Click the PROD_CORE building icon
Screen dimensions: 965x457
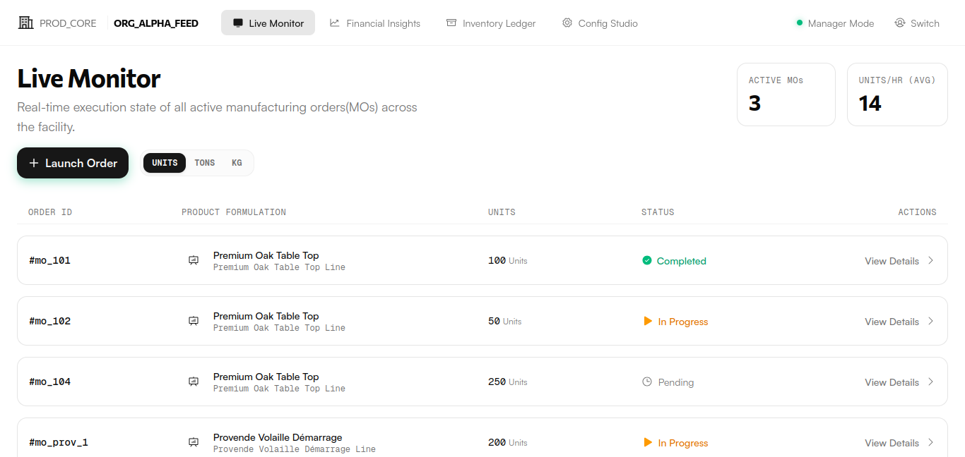26,23
